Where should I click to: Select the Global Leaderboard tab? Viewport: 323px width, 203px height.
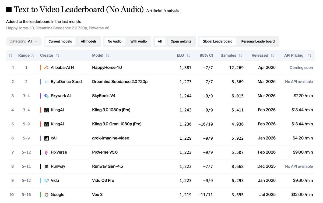click(217, 41)
